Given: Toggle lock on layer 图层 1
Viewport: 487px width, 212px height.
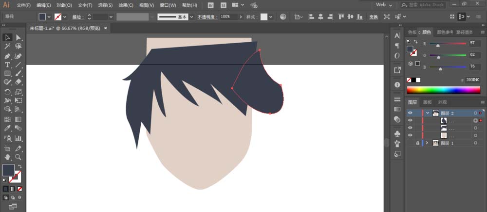Looking at the screenshot, I should point(418,143).
